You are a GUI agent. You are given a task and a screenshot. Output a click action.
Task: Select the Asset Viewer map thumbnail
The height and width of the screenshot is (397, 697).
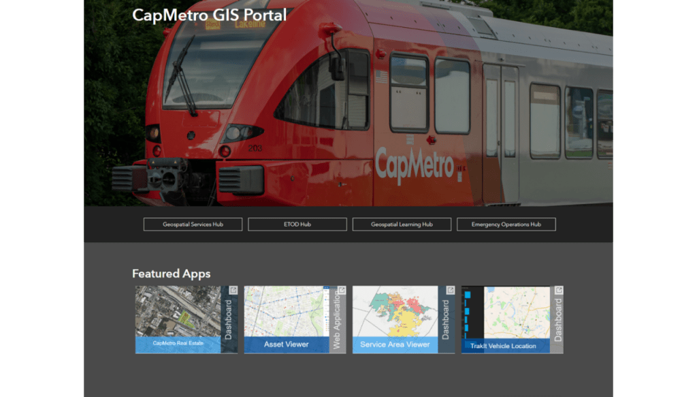coord(286,313)
